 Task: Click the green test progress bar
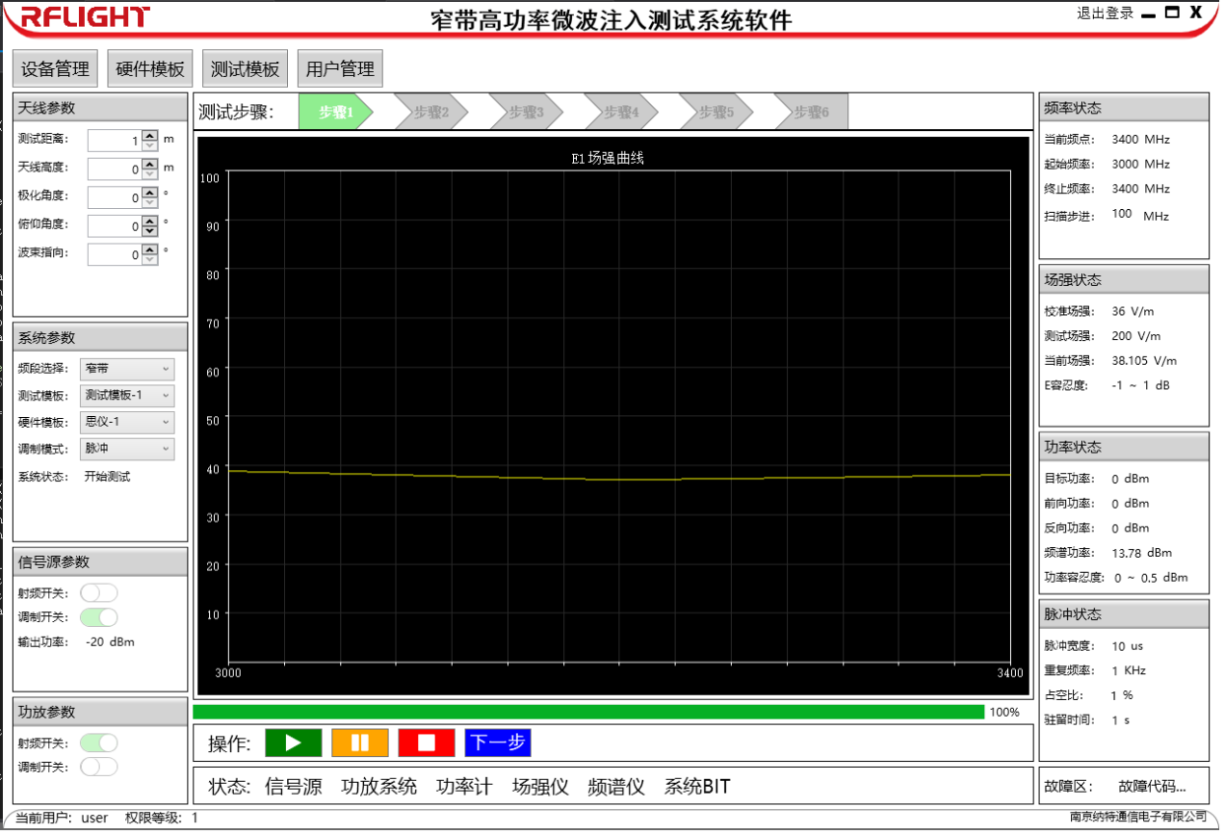click(x=587, y=712)
